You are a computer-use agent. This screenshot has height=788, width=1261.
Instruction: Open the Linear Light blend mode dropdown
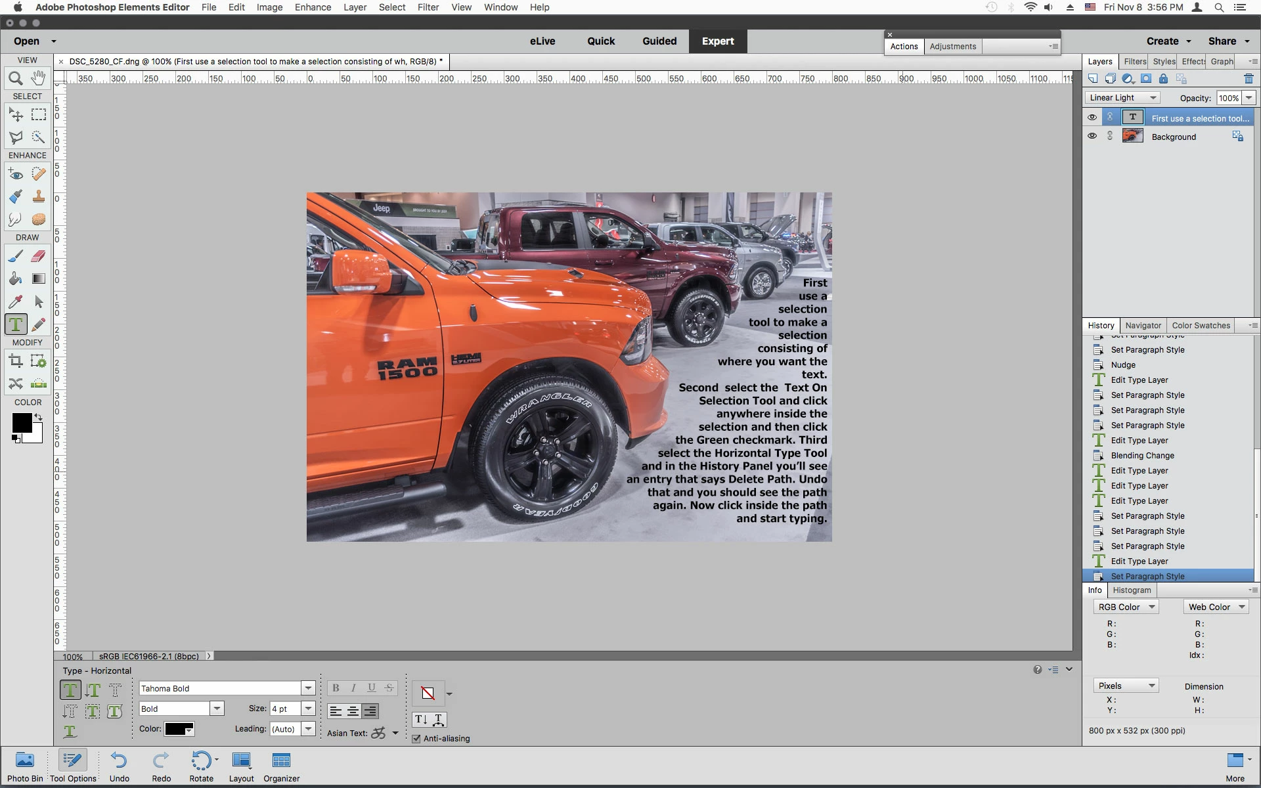(1122, 98)
